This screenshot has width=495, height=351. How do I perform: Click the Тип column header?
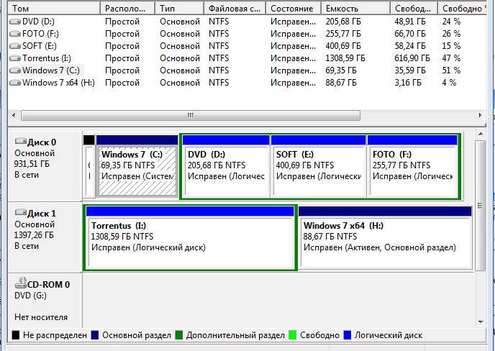coord(178,9)
